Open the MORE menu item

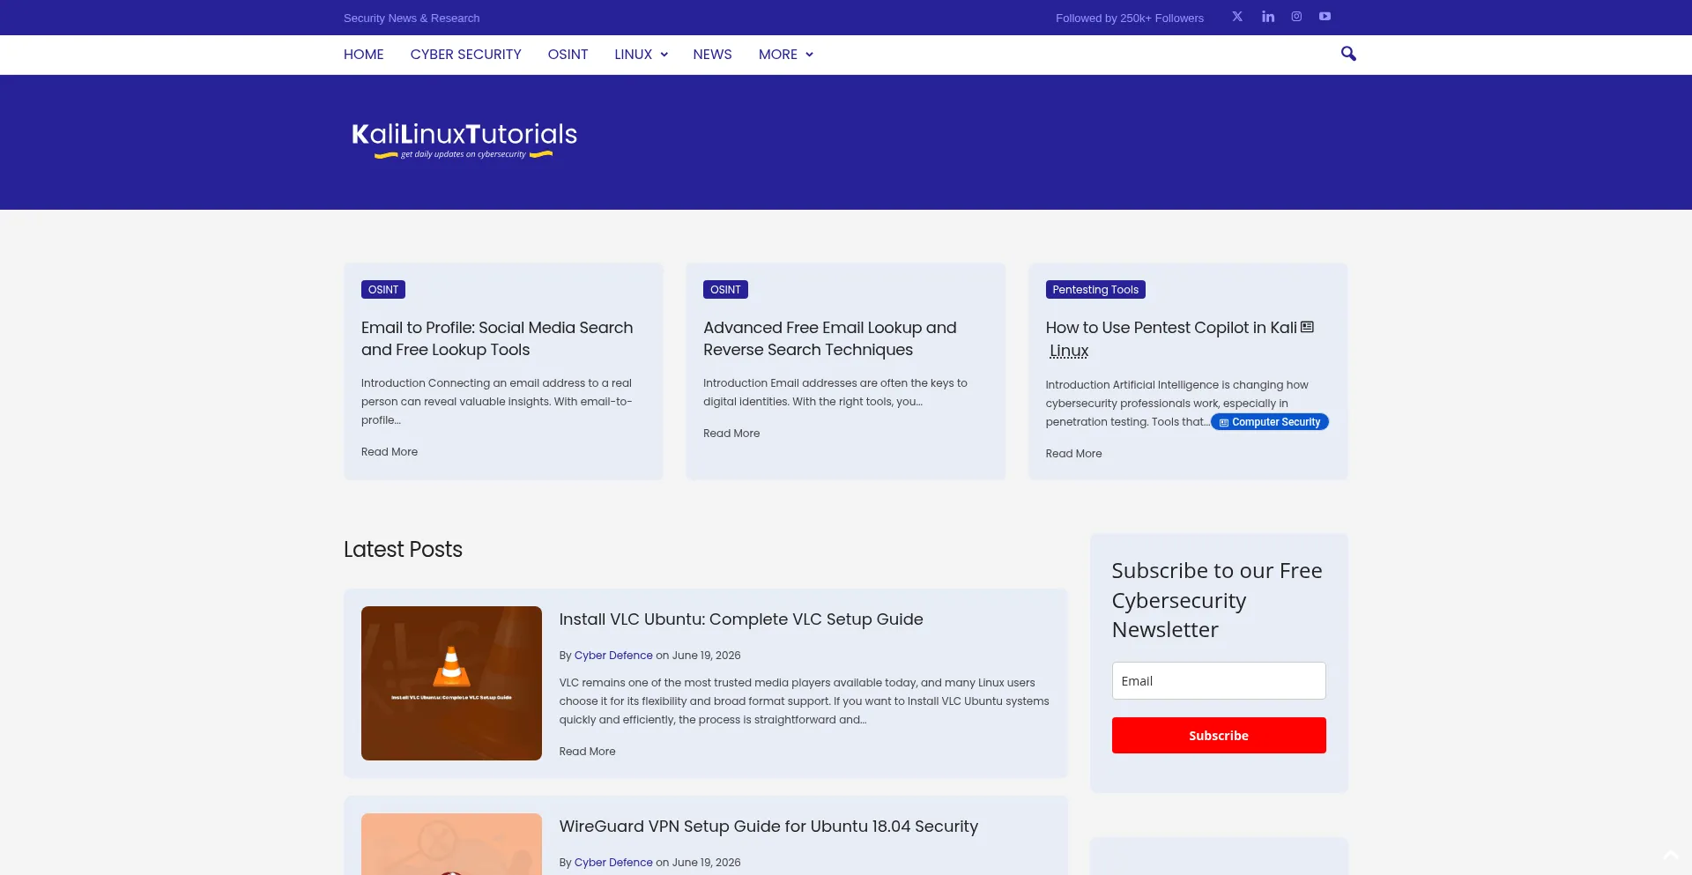click(x=778, y=55)
